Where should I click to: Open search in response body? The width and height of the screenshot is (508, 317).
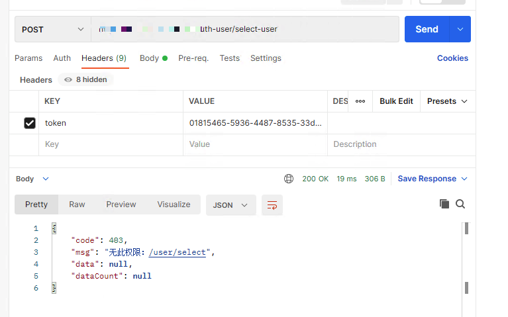pos(460,204)
